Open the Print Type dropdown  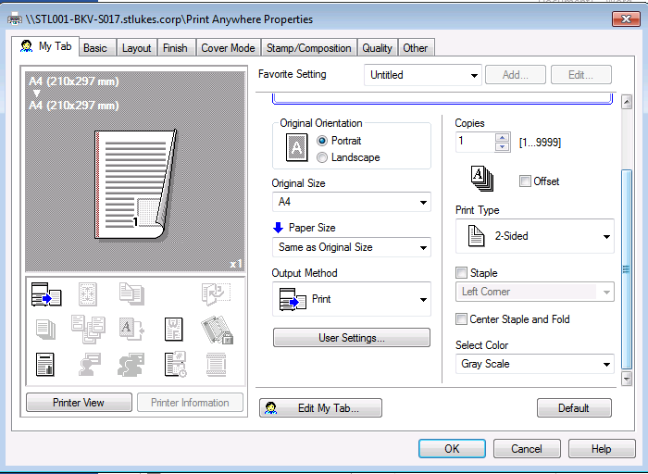click(x=535, y=236)
